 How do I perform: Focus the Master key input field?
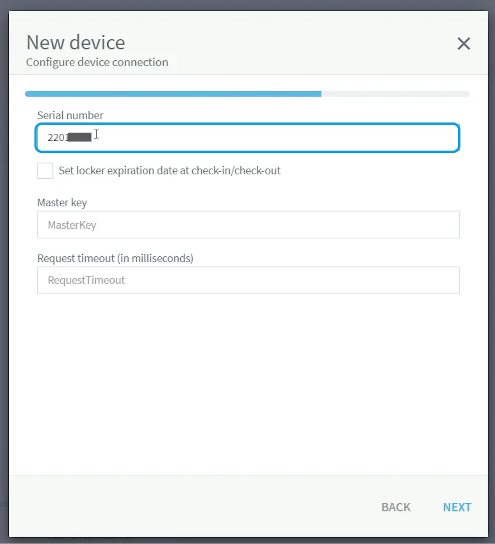coord(248,225)
